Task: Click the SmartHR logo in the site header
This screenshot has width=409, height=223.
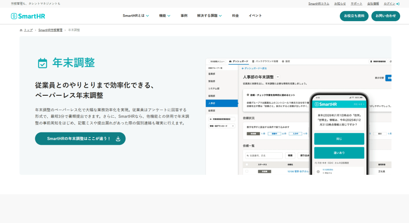Action: click(x=28, y=16)
